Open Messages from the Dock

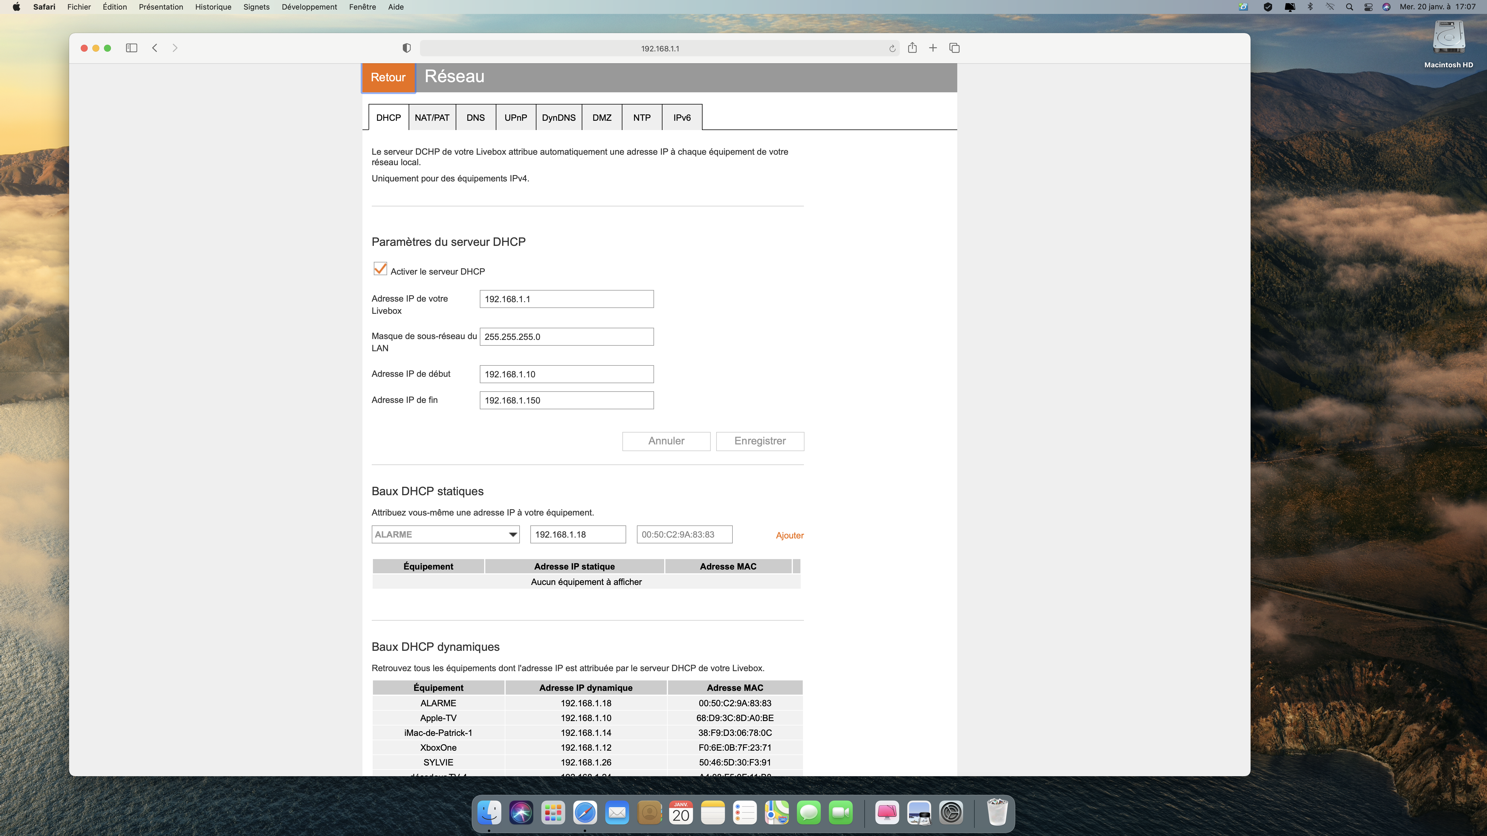click(x=809, y=813)
